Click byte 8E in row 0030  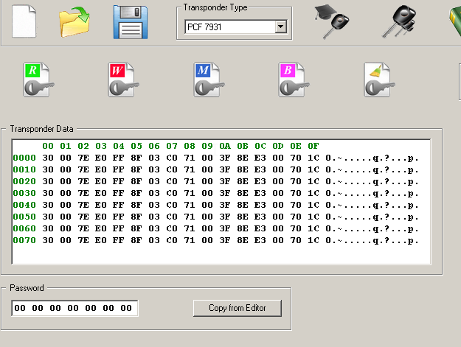click(x=243, y=193)
